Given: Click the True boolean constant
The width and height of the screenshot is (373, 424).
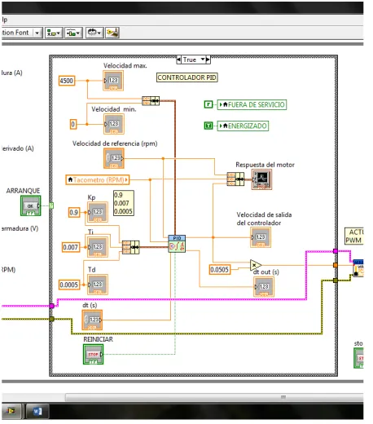Looking at the screenshot, I should point(208,126).
